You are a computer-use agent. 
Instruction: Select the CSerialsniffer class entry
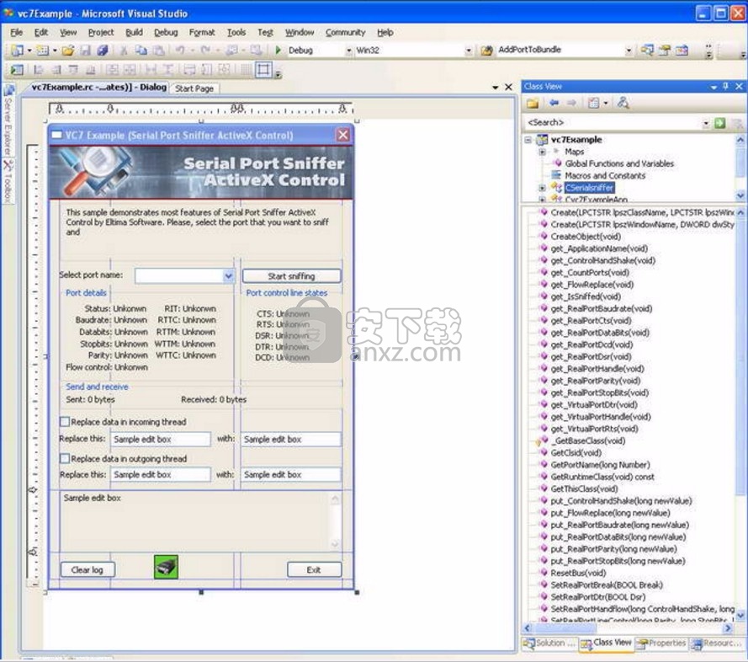click(589, 188)
